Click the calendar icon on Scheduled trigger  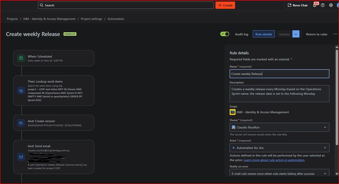click(x=21, y=58)
